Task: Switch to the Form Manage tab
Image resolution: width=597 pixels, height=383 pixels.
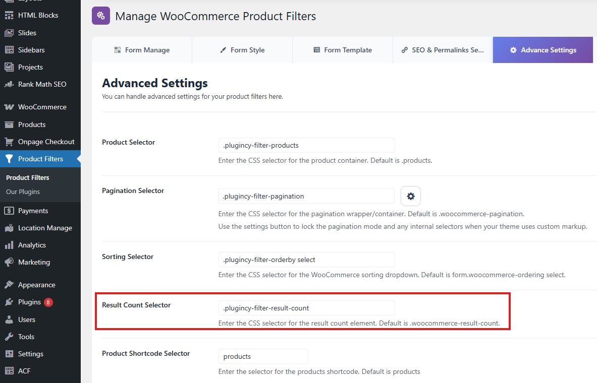Action: click(x=142, y=50)
